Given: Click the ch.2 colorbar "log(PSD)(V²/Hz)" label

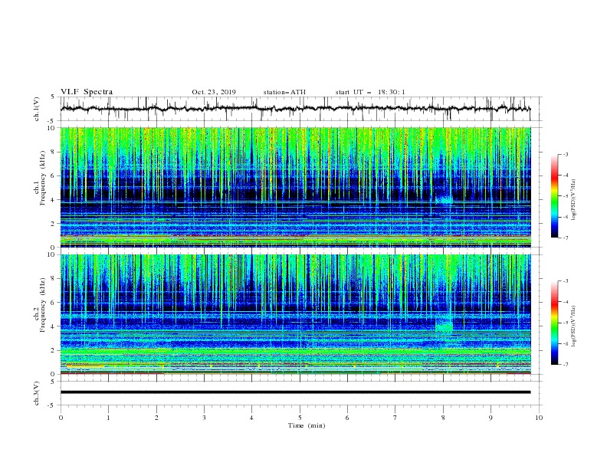Looking at the screenshot, I should [x=574, y=326].
